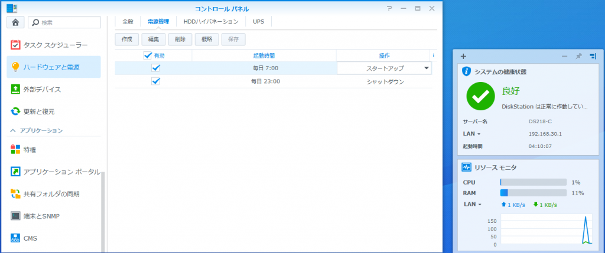605x253 pixels.
Task: Click the server name DS218-C
Action: 540,121
